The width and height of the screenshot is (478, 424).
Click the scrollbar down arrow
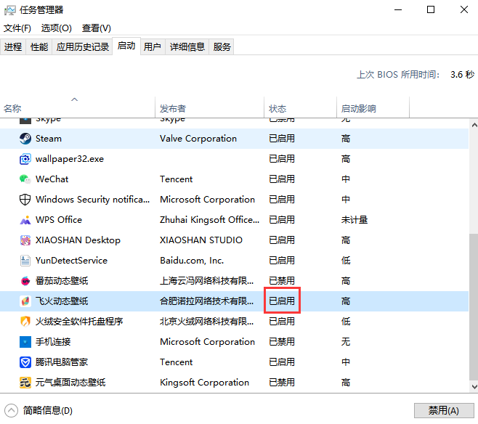pos(474,387)
